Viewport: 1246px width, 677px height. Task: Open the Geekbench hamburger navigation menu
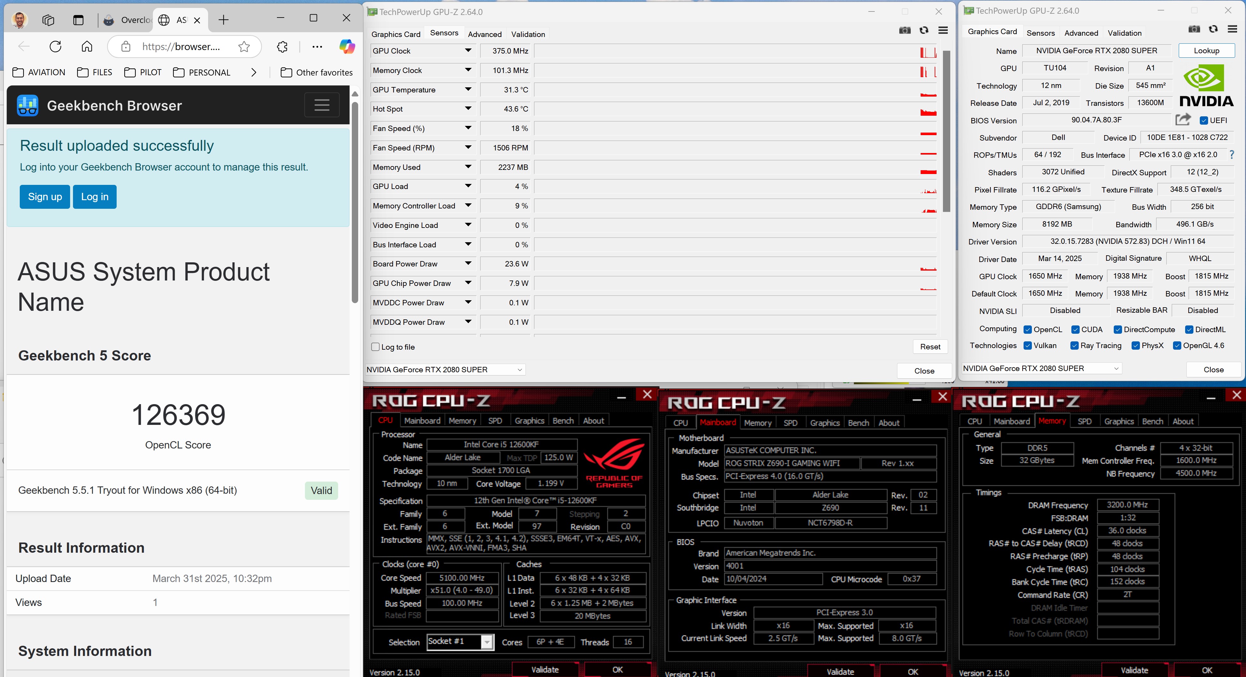coord(322,105)
